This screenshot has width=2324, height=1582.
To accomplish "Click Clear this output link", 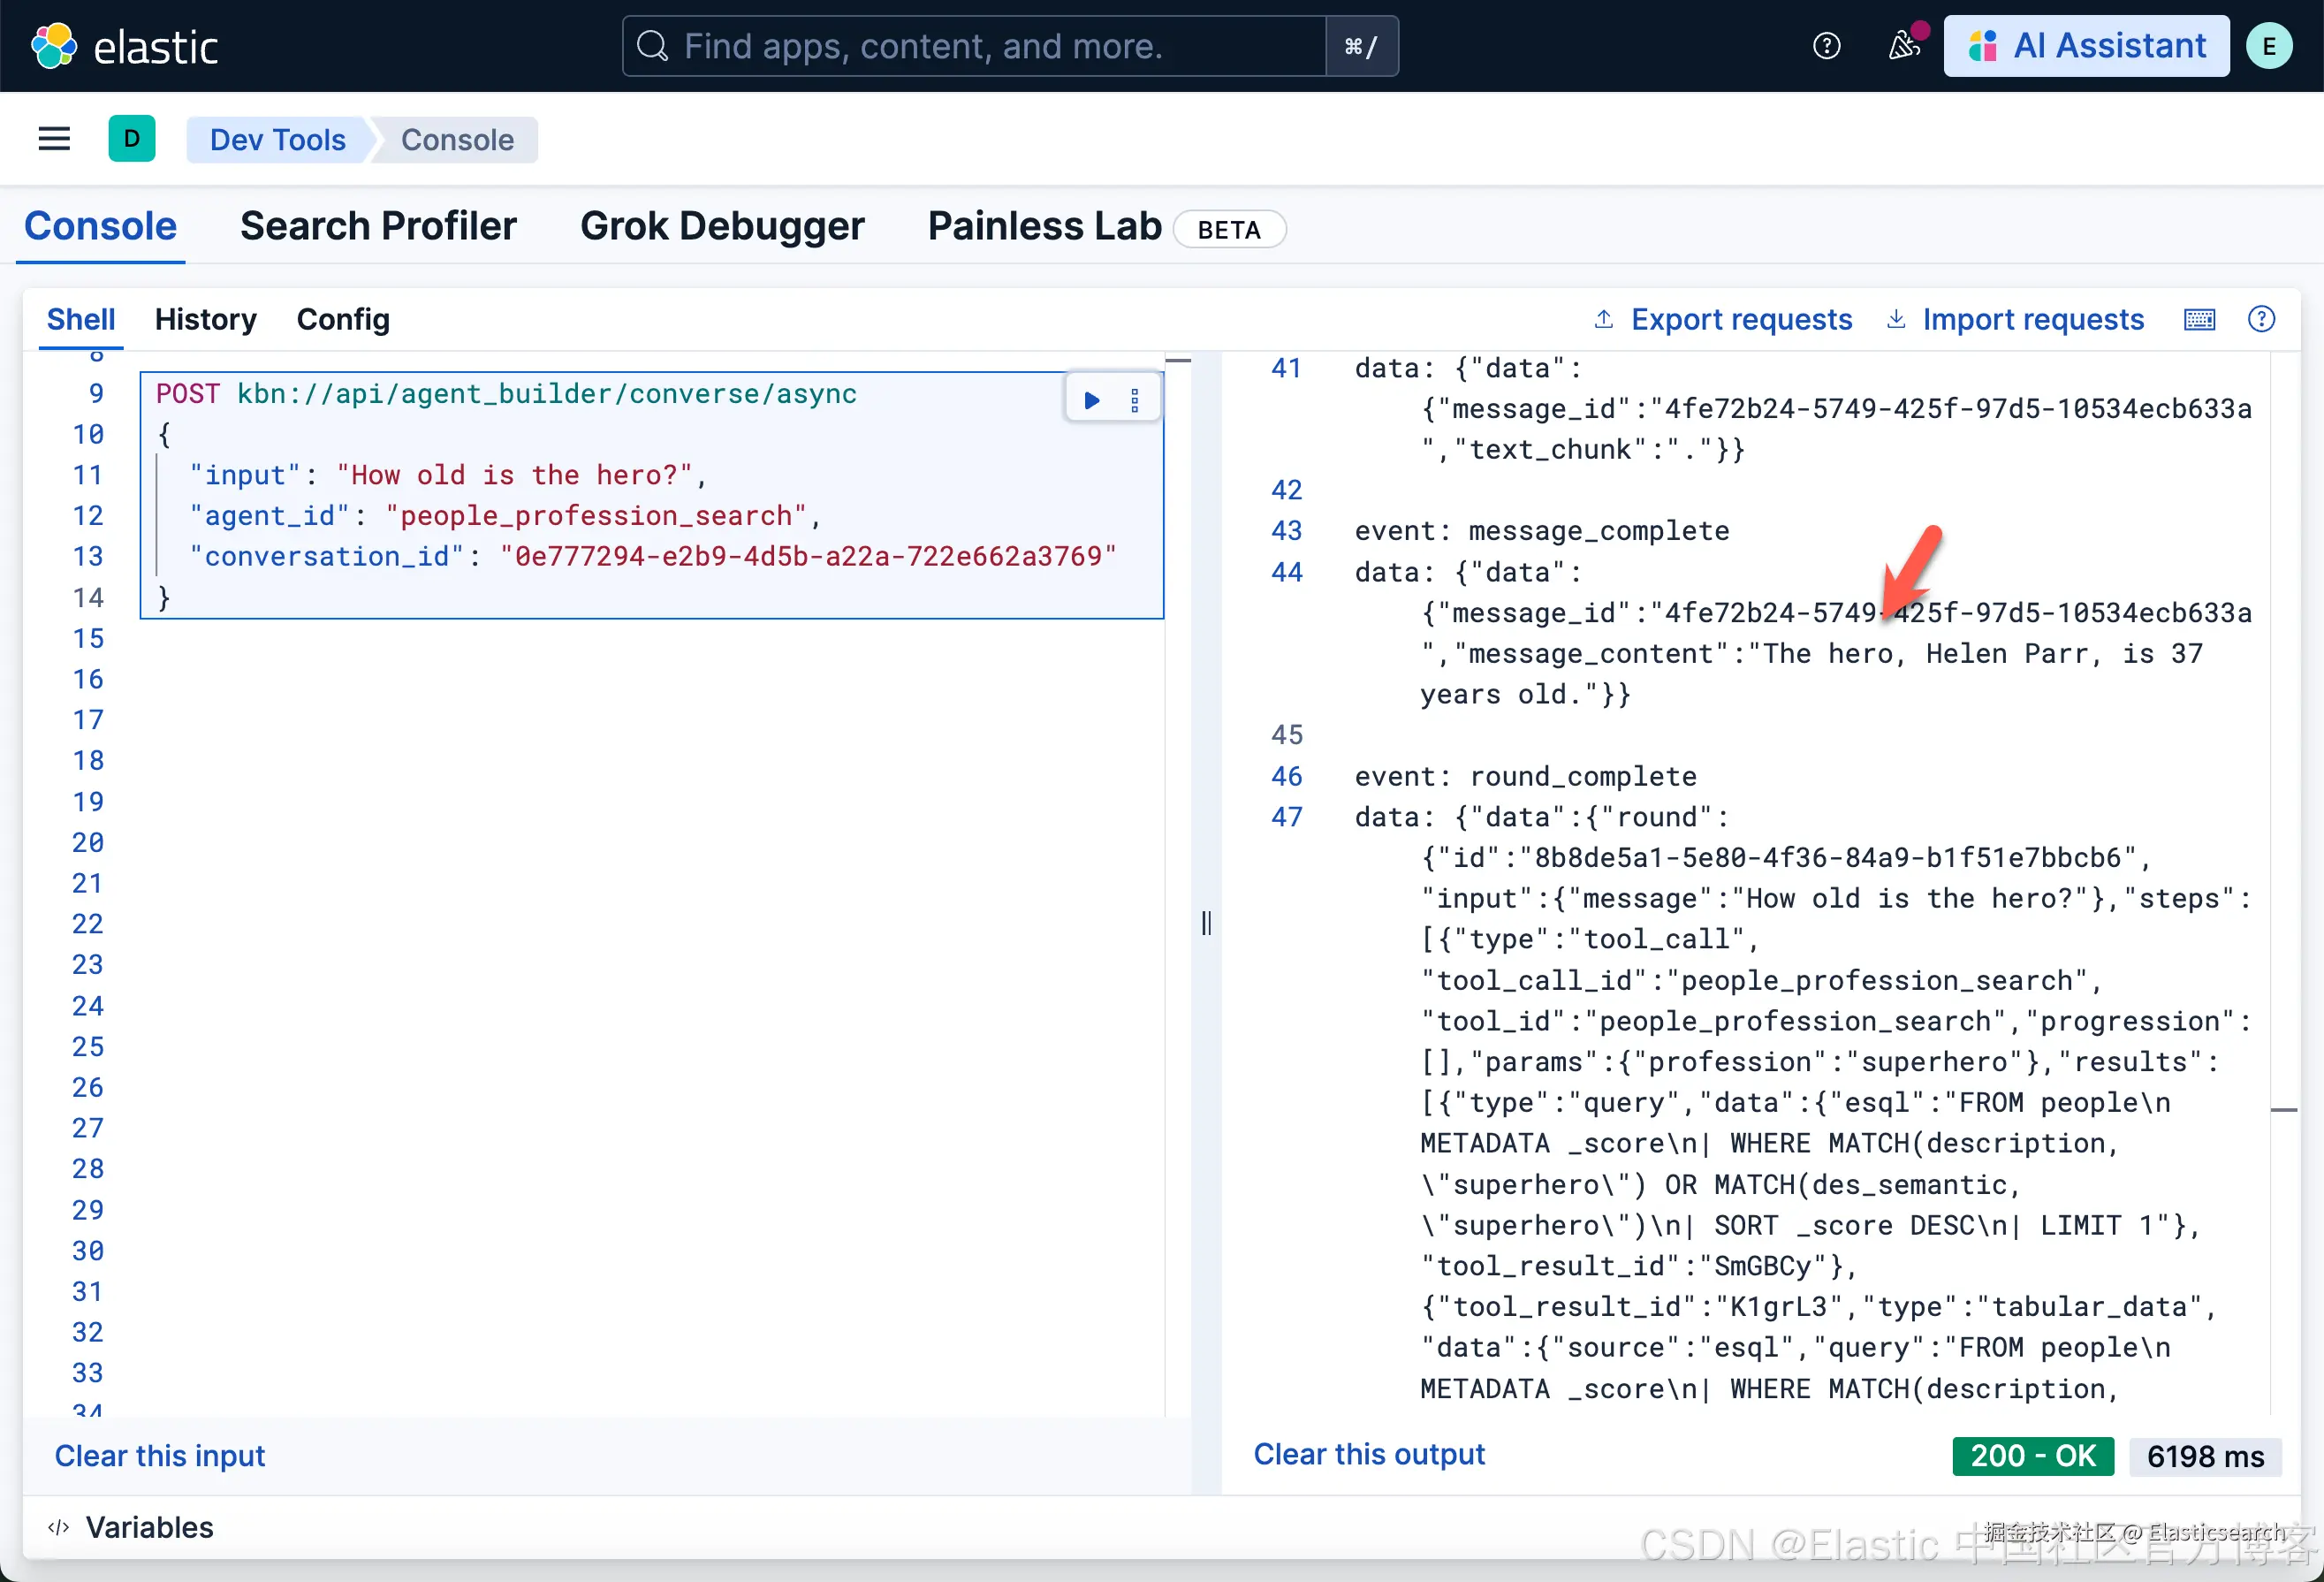I will click(x=1369, y=1454).
